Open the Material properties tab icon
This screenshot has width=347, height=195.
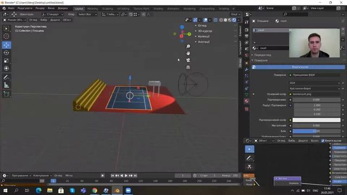coord(247,101)
